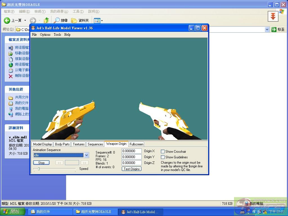Click the red X delete-file icon
This screenshot has height=216, width=288.
point(11,76)
